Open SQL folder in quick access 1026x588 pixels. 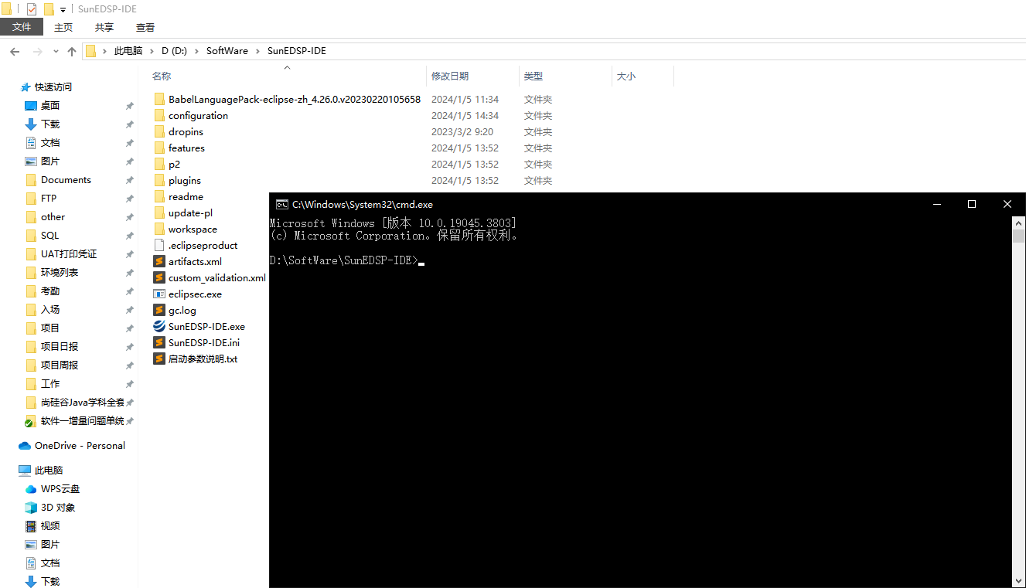click(x=49, y=235)
